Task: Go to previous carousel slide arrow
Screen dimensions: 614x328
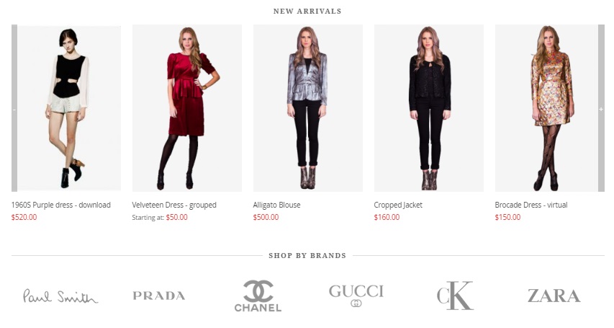Action: pyautogui.click(x=14, y=108)
